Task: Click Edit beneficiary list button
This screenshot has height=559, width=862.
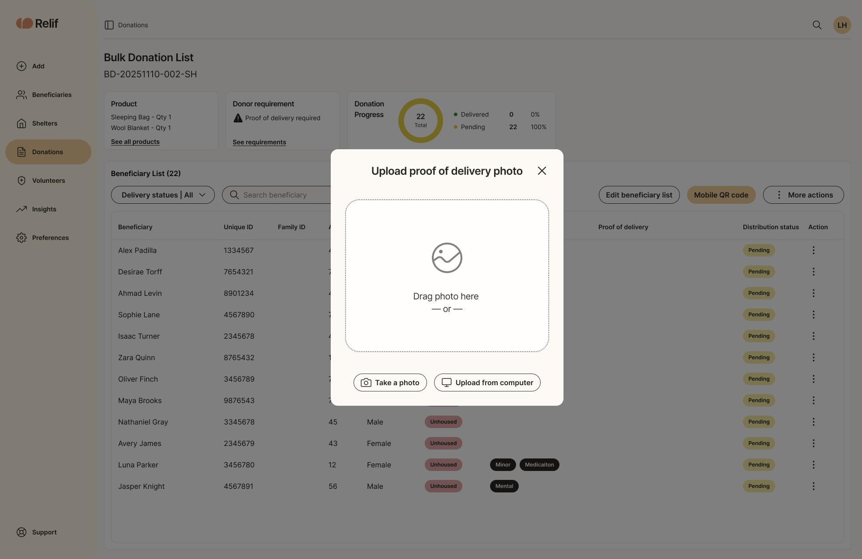Action: tap(639, 195)
